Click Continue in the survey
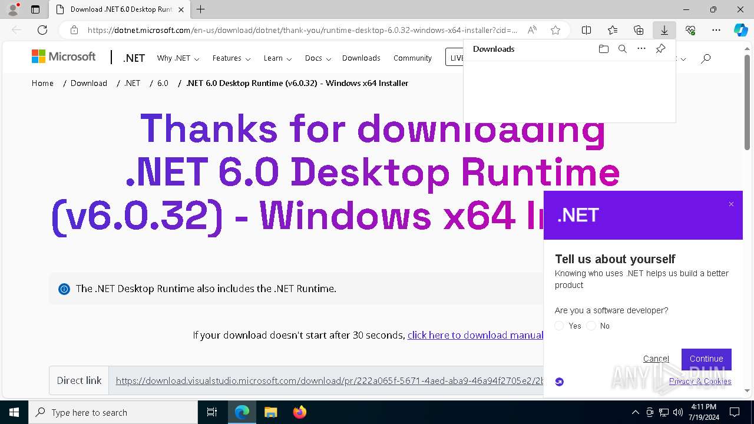This screenshot has height=424, width=754. coord(706,359)
